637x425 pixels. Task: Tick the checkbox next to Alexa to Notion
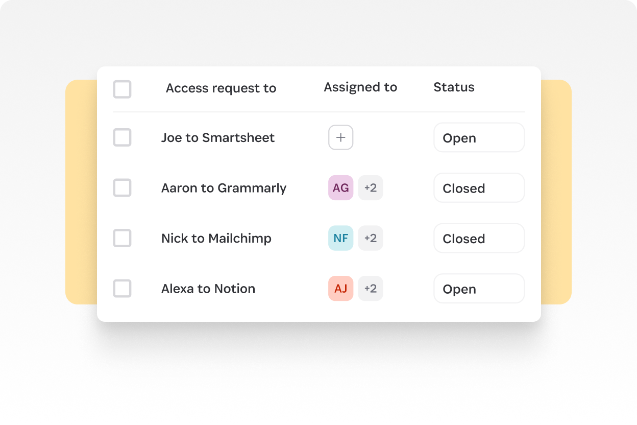pos(122,289)
